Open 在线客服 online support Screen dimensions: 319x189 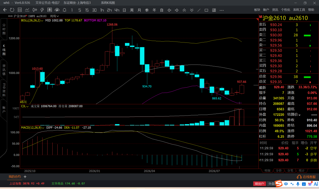click(306, 177)
